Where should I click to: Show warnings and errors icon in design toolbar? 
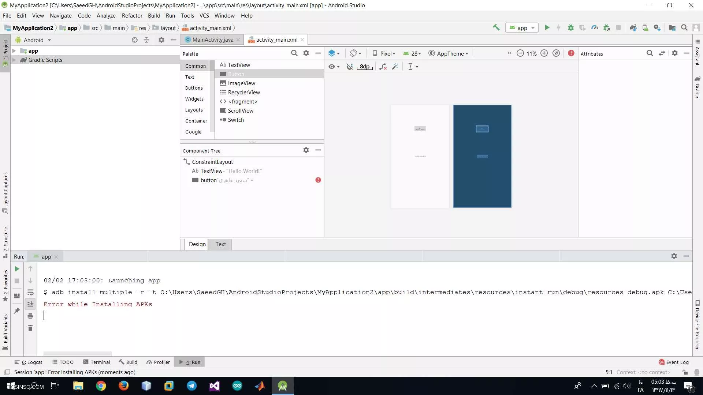[571, 53]
